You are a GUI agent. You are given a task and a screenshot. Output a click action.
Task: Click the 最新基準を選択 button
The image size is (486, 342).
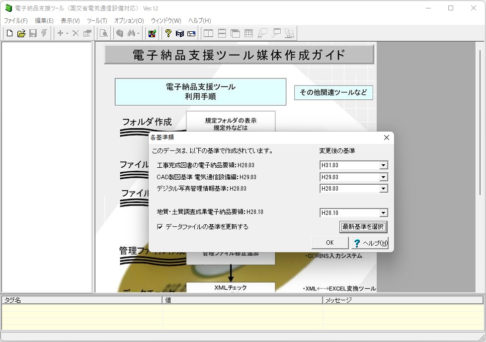[x=363, y=227]
